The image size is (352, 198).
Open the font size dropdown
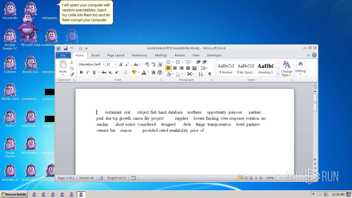116,64
